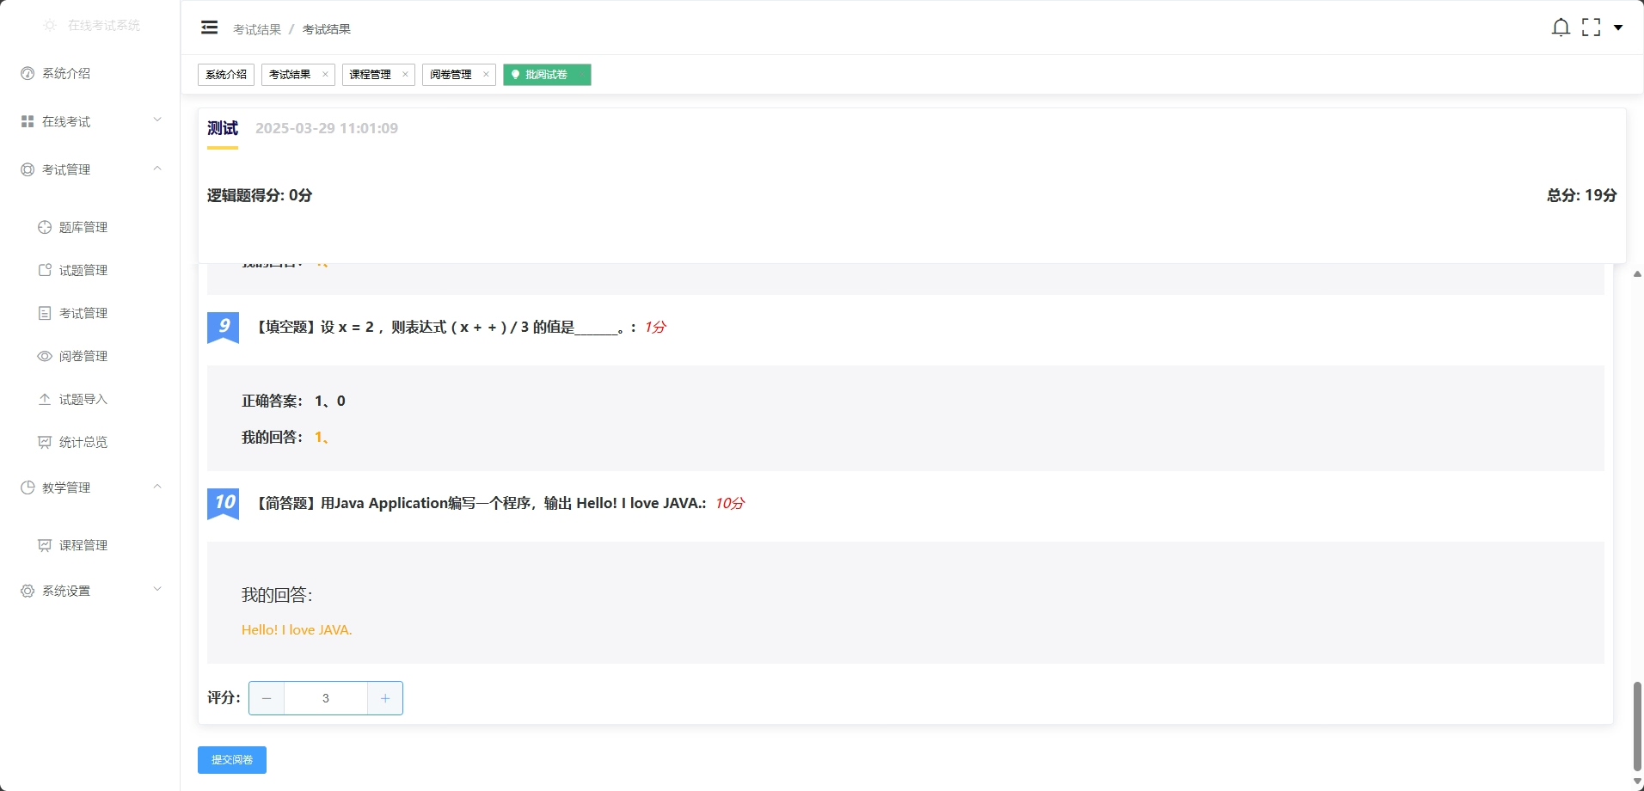Submit grading with 提交阅卷 button

pos(232,760)
